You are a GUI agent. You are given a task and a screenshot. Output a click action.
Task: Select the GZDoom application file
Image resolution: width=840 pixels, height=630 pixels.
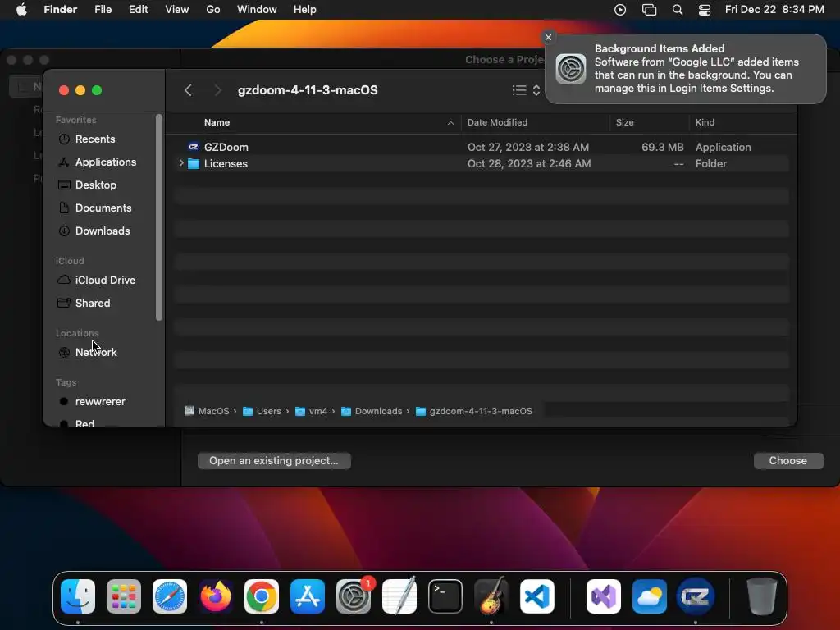point(226,147)
